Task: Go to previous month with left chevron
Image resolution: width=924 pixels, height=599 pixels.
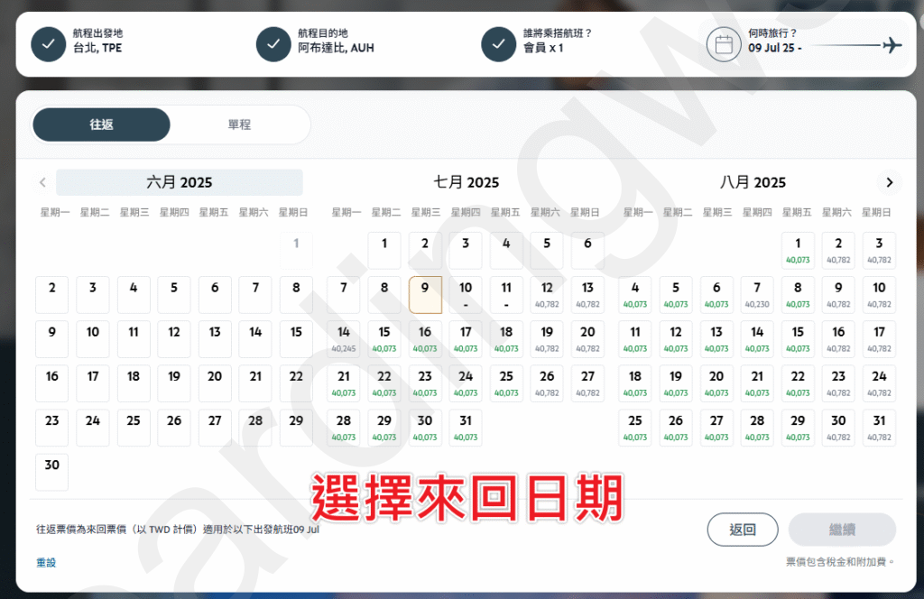Action: click(42, 182)
